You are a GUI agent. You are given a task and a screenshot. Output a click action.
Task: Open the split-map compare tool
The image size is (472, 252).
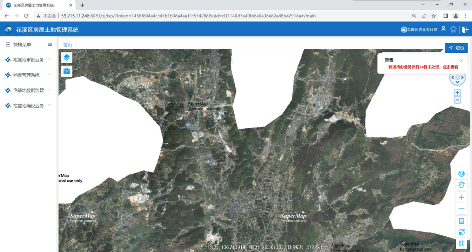coord(461,243)
